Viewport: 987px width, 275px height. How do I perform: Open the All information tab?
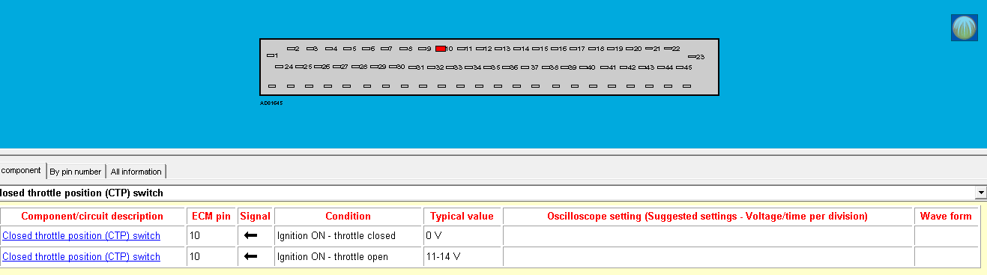click(x=136, y=172)
